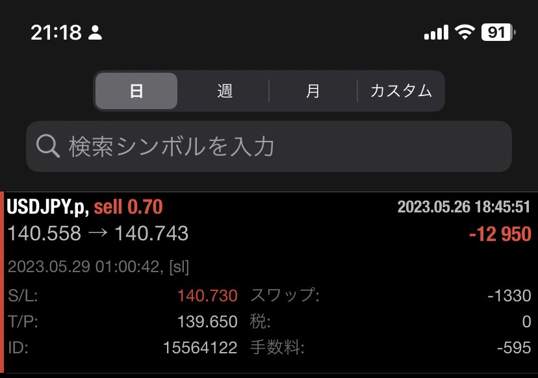Tap the -12 950 loss amount
This screenshot has width=538, height=378.
pos(500,234)
